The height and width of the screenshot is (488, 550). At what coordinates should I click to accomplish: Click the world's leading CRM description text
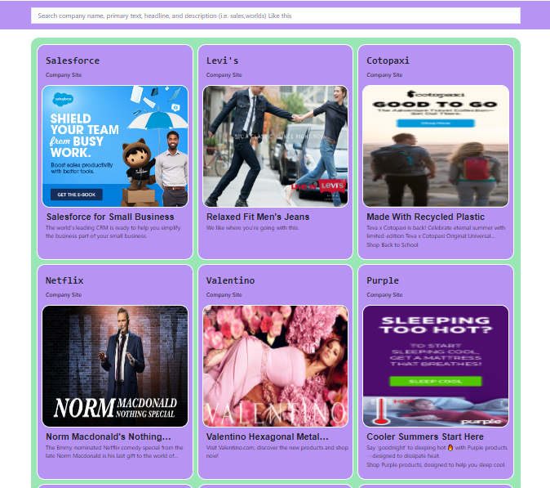tap(113, 232)
